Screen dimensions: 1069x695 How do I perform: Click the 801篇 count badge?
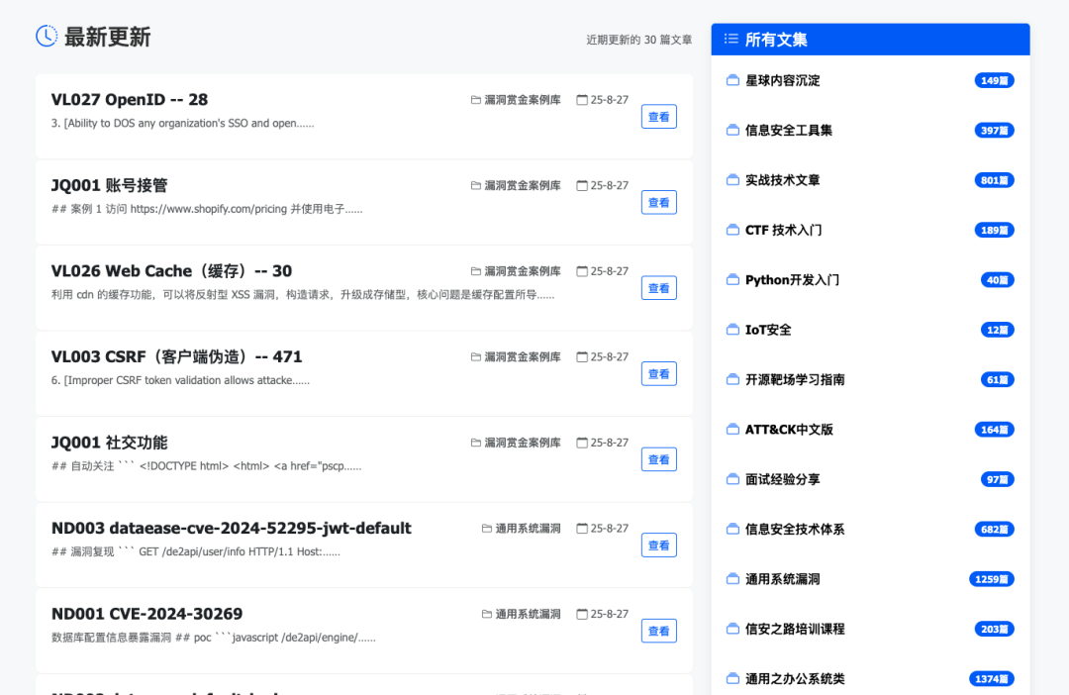point(994,180)
